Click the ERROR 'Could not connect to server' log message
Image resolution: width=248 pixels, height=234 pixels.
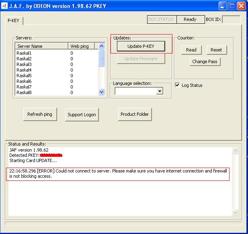(118, 174)
